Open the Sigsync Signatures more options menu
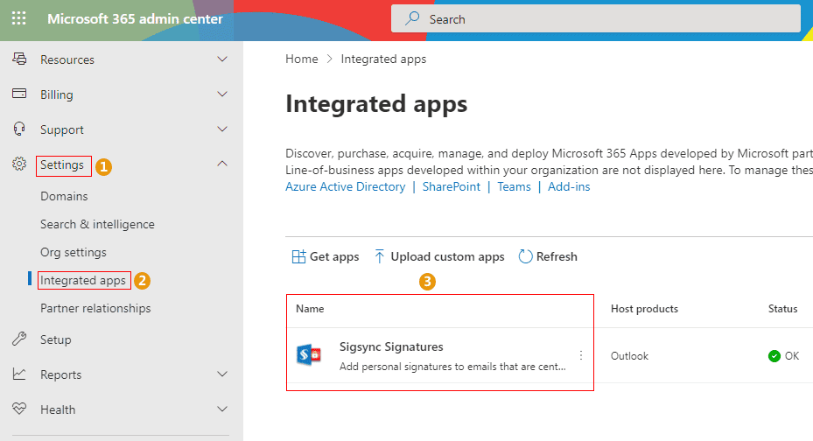The height and width of the screenshot is (441, 813). point(580,355)
